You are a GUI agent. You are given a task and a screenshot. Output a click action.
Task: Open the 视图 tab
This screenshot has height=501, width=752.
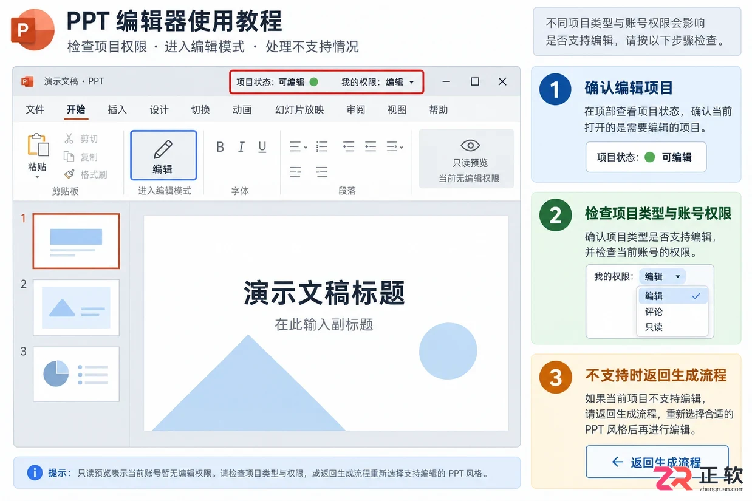[397, 109]
